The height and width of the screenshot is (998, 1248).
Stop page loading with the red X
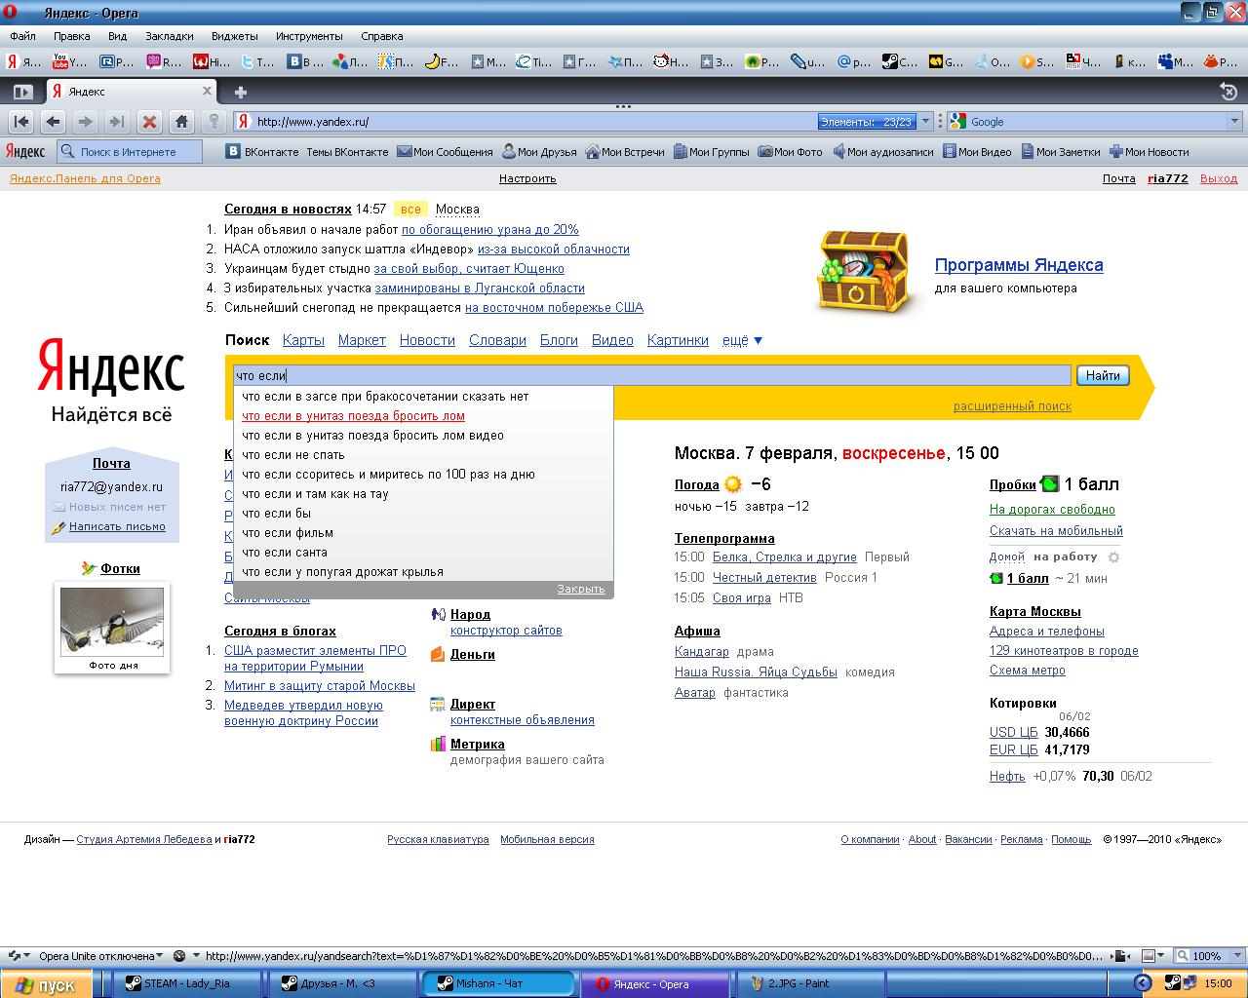[x=149, y=122]
